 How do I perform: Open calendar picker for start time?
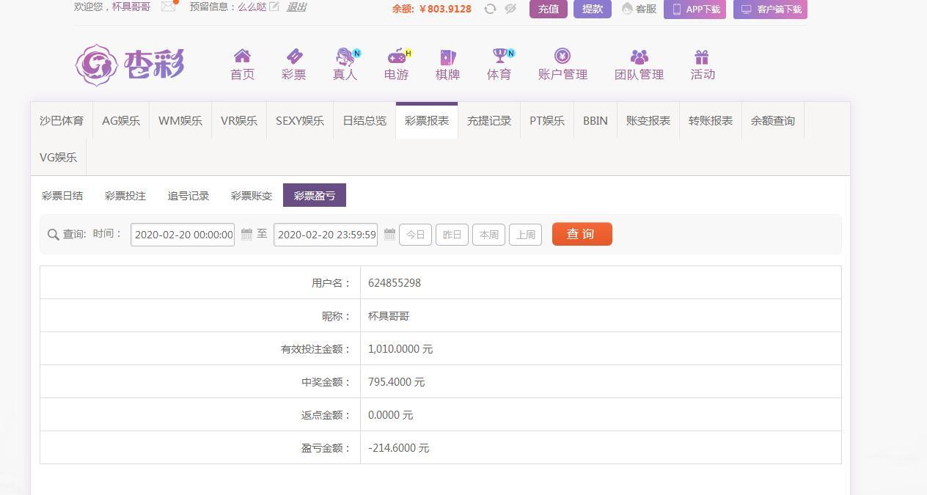pos(247,235)
